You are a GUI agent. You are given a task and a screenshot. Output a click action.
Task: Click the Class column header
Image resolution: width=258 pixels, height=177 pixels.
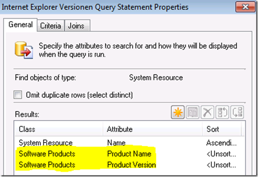click(x=59, y=129)
